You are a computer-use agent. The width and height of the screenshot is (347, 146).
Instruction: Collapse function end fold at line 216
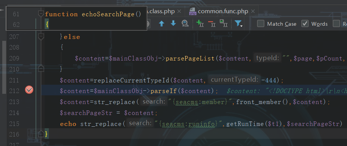[x=41, y=134]
